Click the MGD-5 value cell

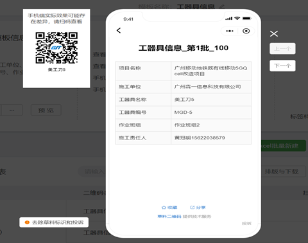point(211,113)
